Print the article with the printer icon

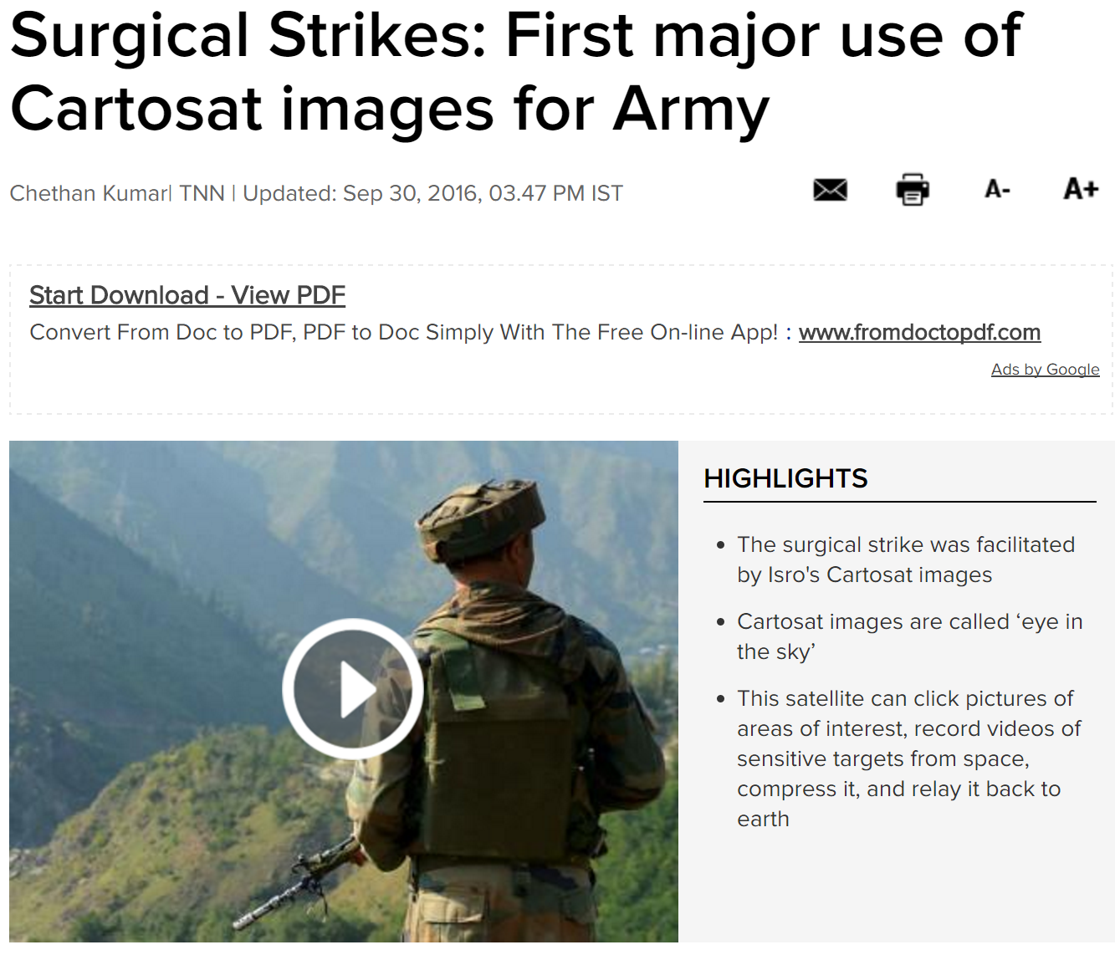(x=912, y=189)
